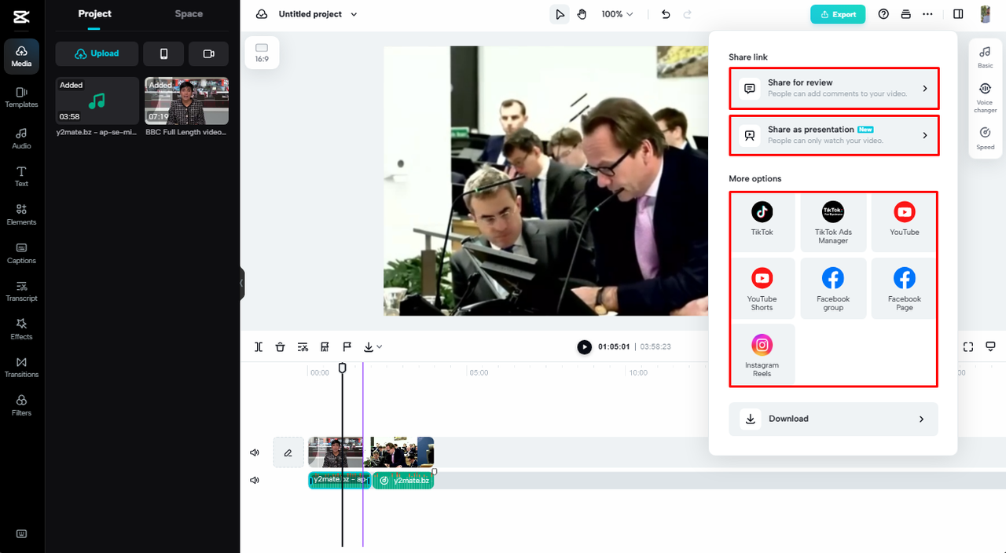
Task: Open the record camera icon button
Action: click(x=208, y=53)
